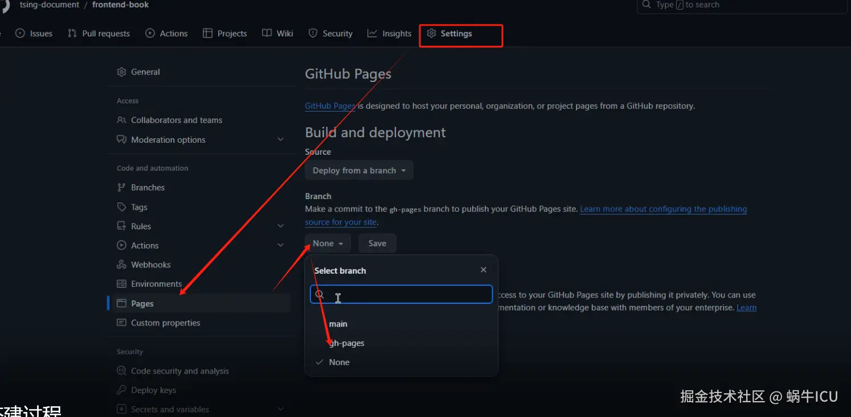Click the Save button
The height and width of the screenshot is (417, 851).
(x=377, y=243)
